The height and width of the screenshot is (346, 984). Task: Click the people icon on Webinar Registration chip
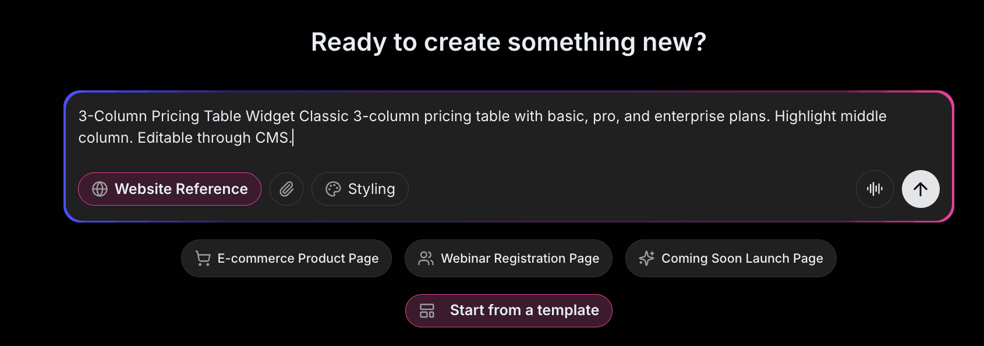(426, 258)
